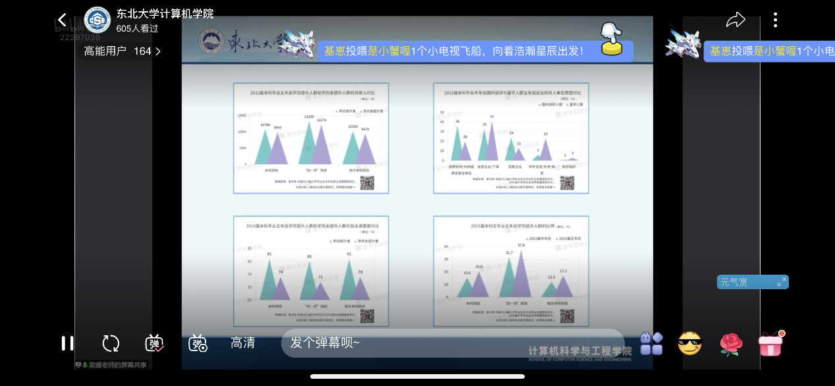Image resolution: width=835 pixels, height=386 pixels.
Task: Send a rose gift
Action: tap(730, 343)
